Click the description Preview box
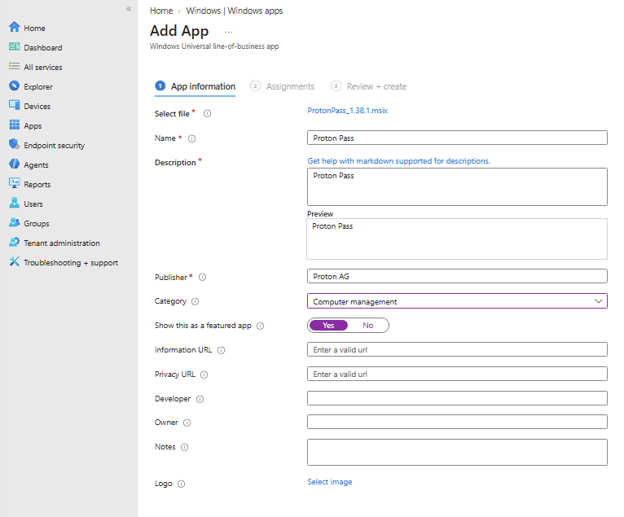Viewport: 624px width, 517px height. point(457,239)
